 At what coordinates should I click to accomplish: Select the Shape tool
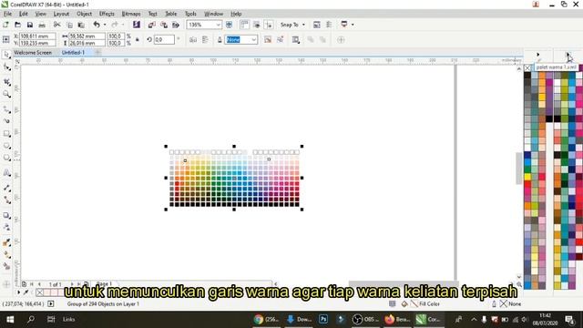pyautogui.click(x=6, y=67)
